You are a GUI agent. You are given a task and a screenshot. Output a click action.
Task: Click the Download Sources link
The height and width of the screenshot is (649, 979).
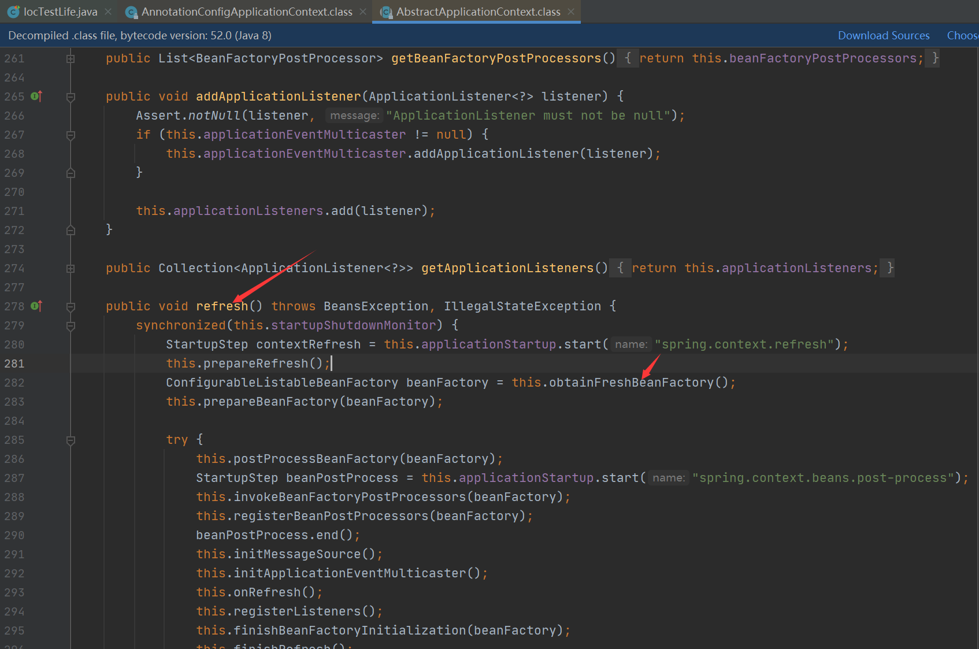pos(884,35)
